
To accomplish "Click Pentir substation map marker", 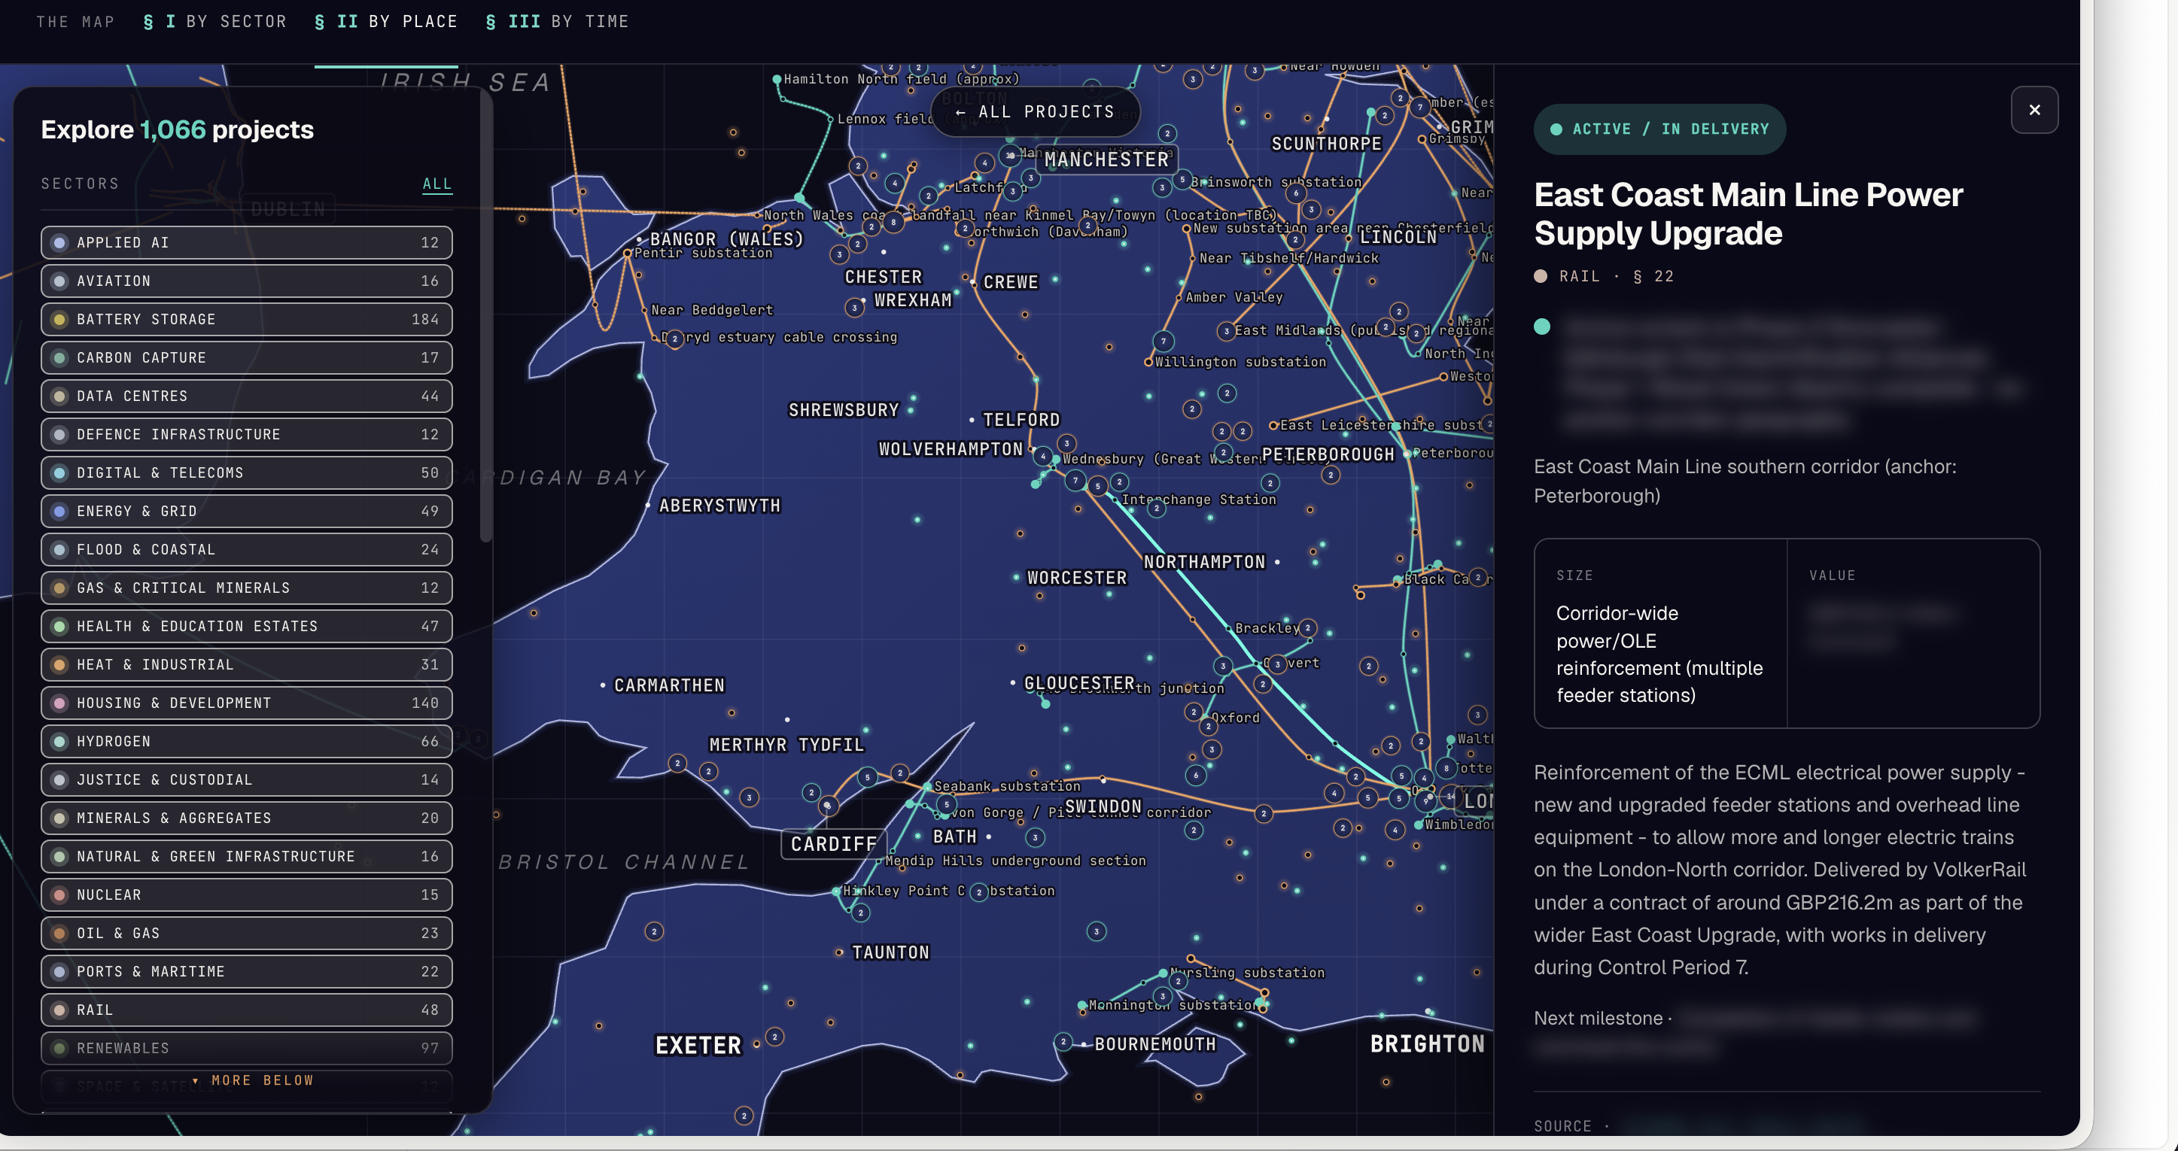I will click(628, 253).
